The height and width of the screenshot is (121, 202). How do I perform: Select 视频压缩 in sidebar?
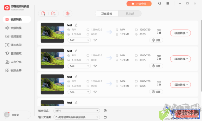[17, 37]
